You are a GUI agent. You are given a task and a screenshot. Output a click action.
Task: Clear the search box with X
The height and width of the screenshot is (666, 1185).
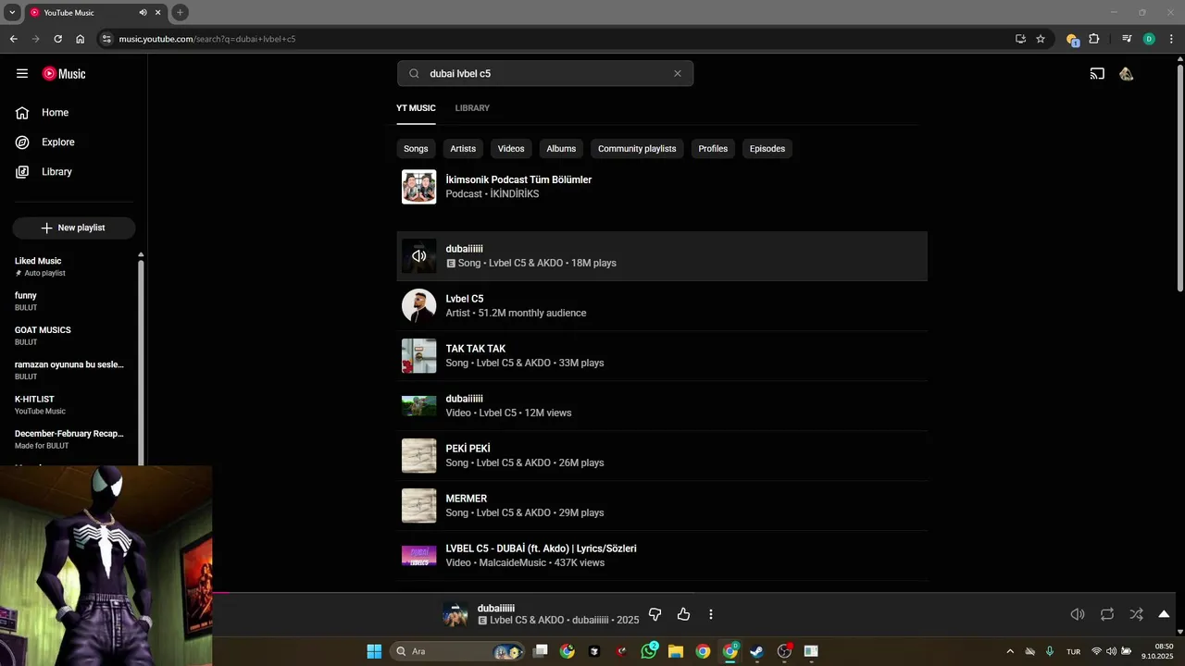(678, 74)
